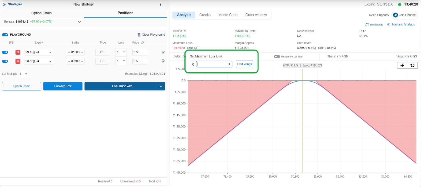Open the three-dot strategy options menu
The height and width of the screenshot is (187, 421).
coord(161,4)
